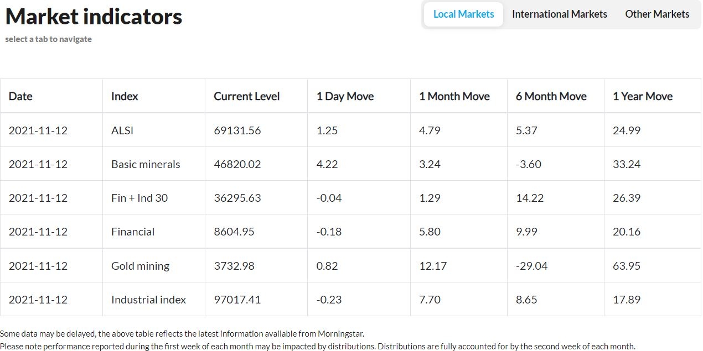Select the Fin + Ind 30 cell
Viewport: 703px width, 351px height.
tap(139, 198)
